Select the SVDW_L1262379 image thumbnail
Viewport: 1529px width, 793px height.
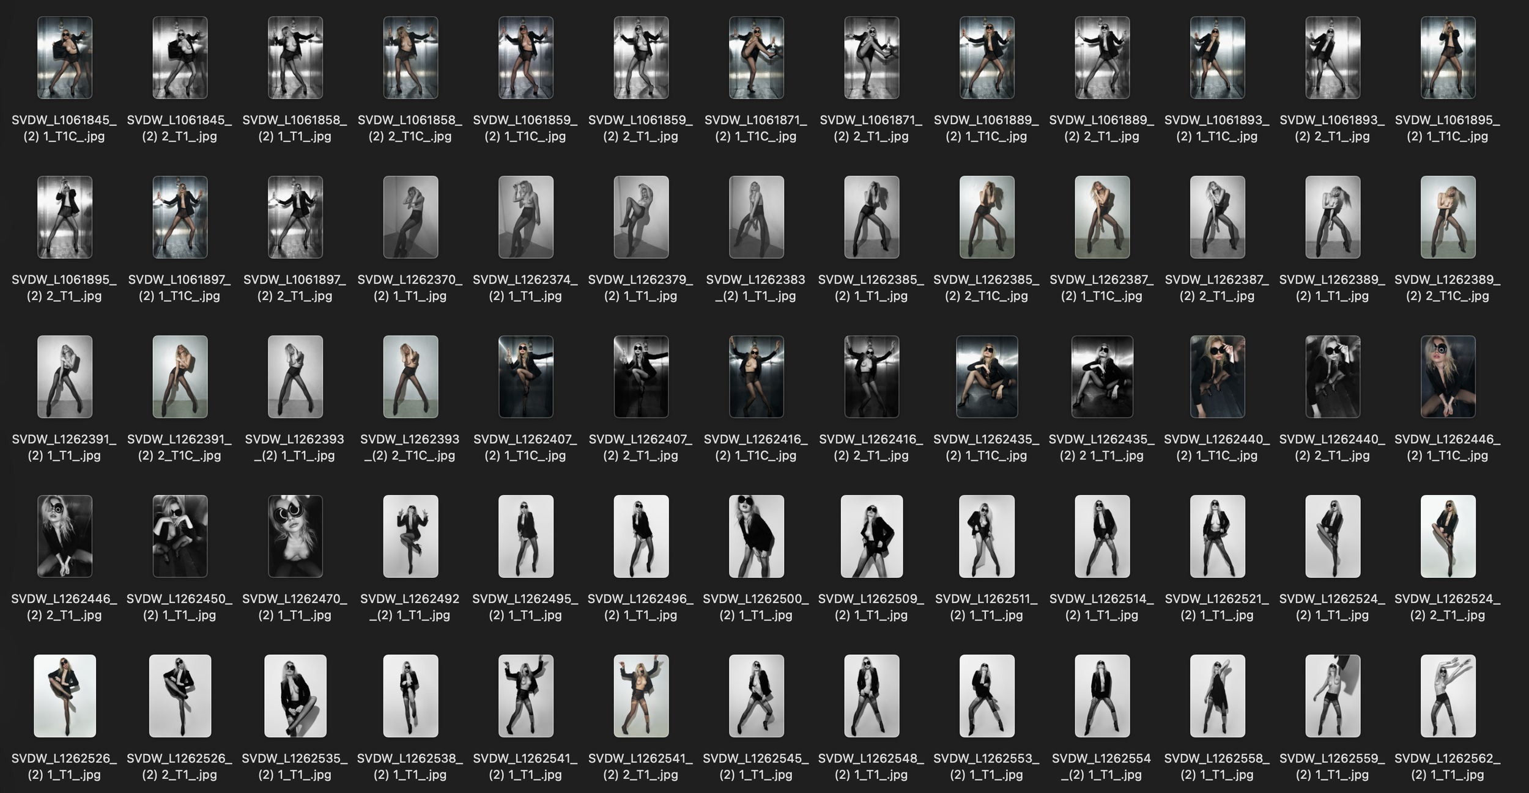641,217
